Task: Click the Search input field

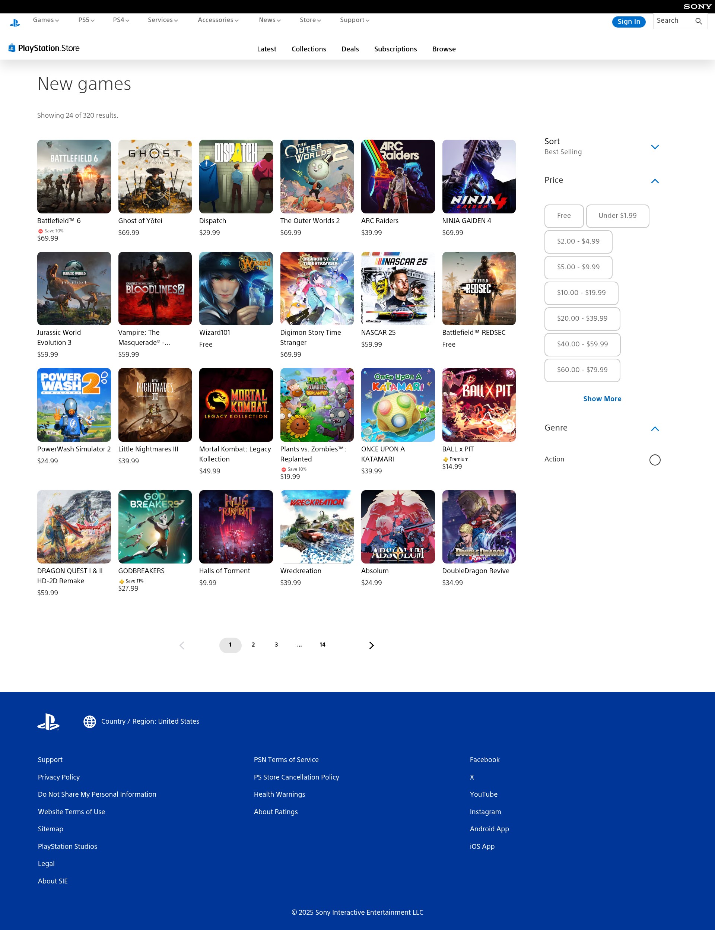Action: point(674,21)
